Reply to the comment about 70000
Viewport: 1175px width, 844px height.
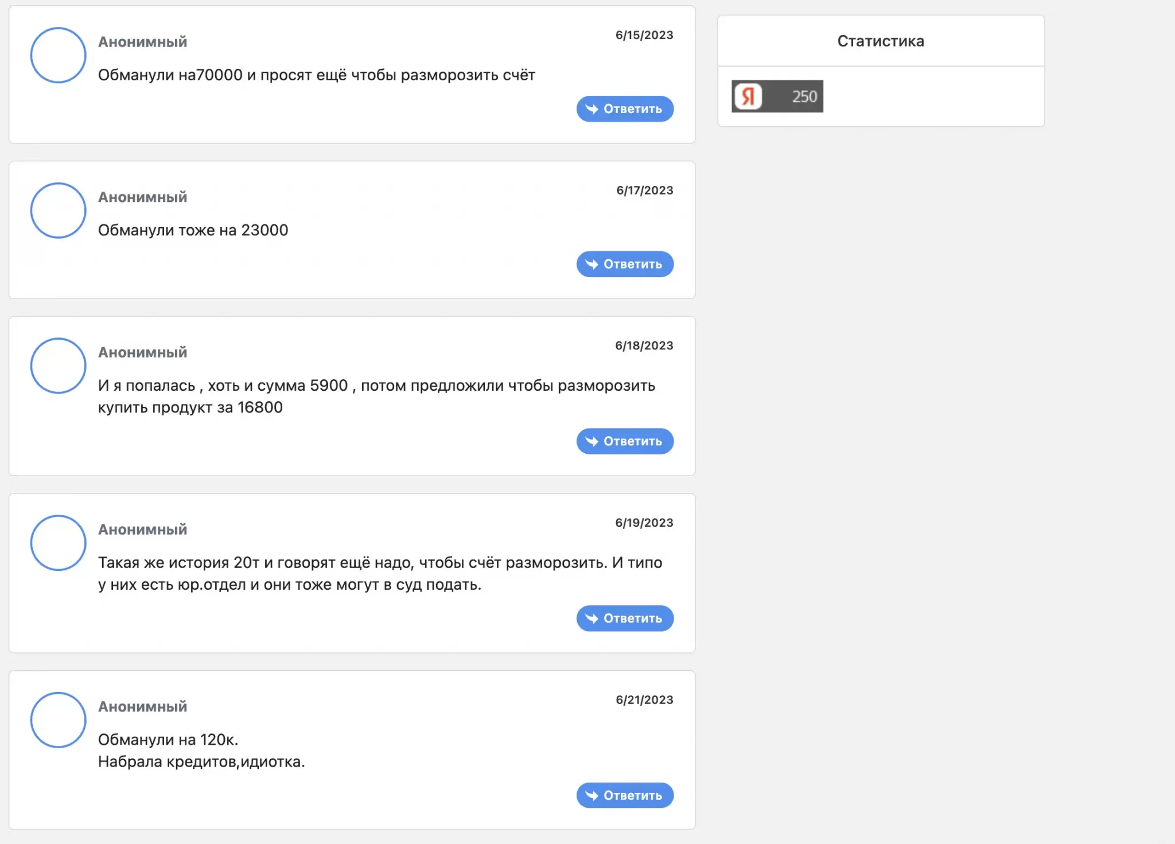point(625,109)
